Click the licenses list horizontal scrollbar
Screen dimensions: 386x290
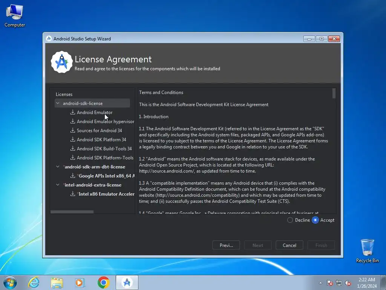pyautogui.click(x=72, y=212)
